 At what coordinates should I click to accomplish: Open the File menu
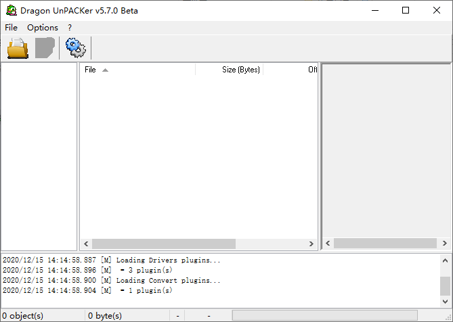pyautogui.click(x=12, y=28)
